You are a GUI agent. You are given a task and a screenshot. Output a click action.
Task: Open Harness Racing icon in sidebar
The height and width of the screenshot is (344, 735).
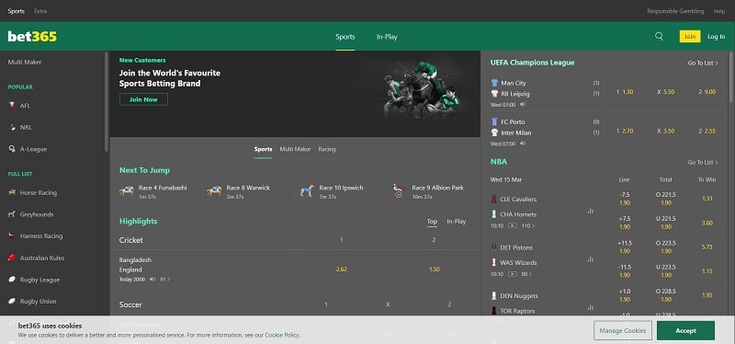12,236
